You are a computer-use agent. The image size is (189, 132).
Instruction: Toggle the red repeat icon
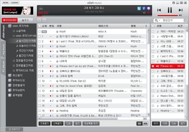click(x=148, y=13)
